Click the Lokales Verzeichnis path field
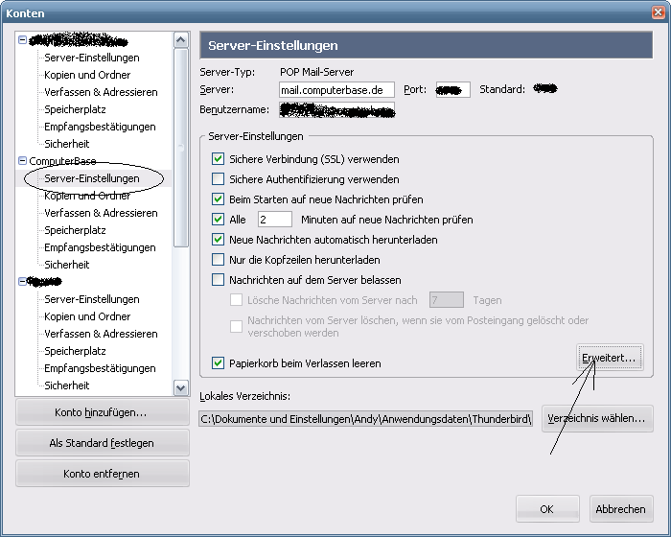 (x=365, y=419)
